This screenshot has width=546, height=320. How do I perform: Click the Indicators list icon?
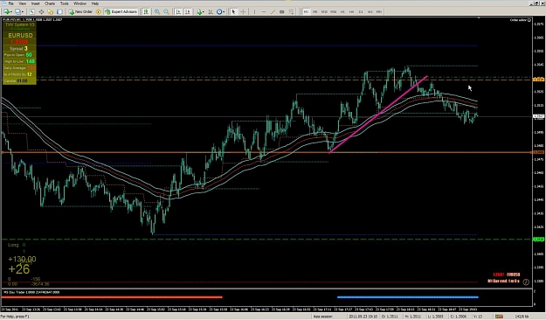[199, 12]
